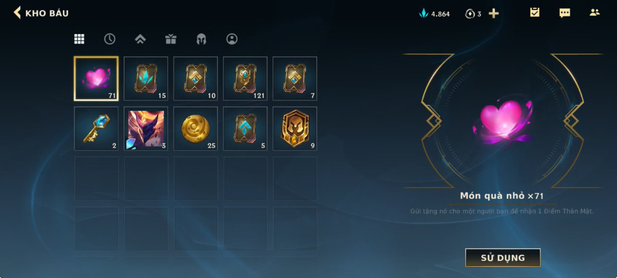Open the missions checklist icon
617x278 pixels.
click(x=535, y=12)
